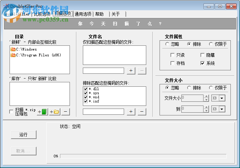Add a drive to the directory list
The image size is (240, 168).
tap(43, 112)
